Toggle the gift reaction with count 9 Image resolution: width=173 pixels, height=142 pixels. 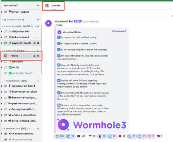(x=151, y=136)
